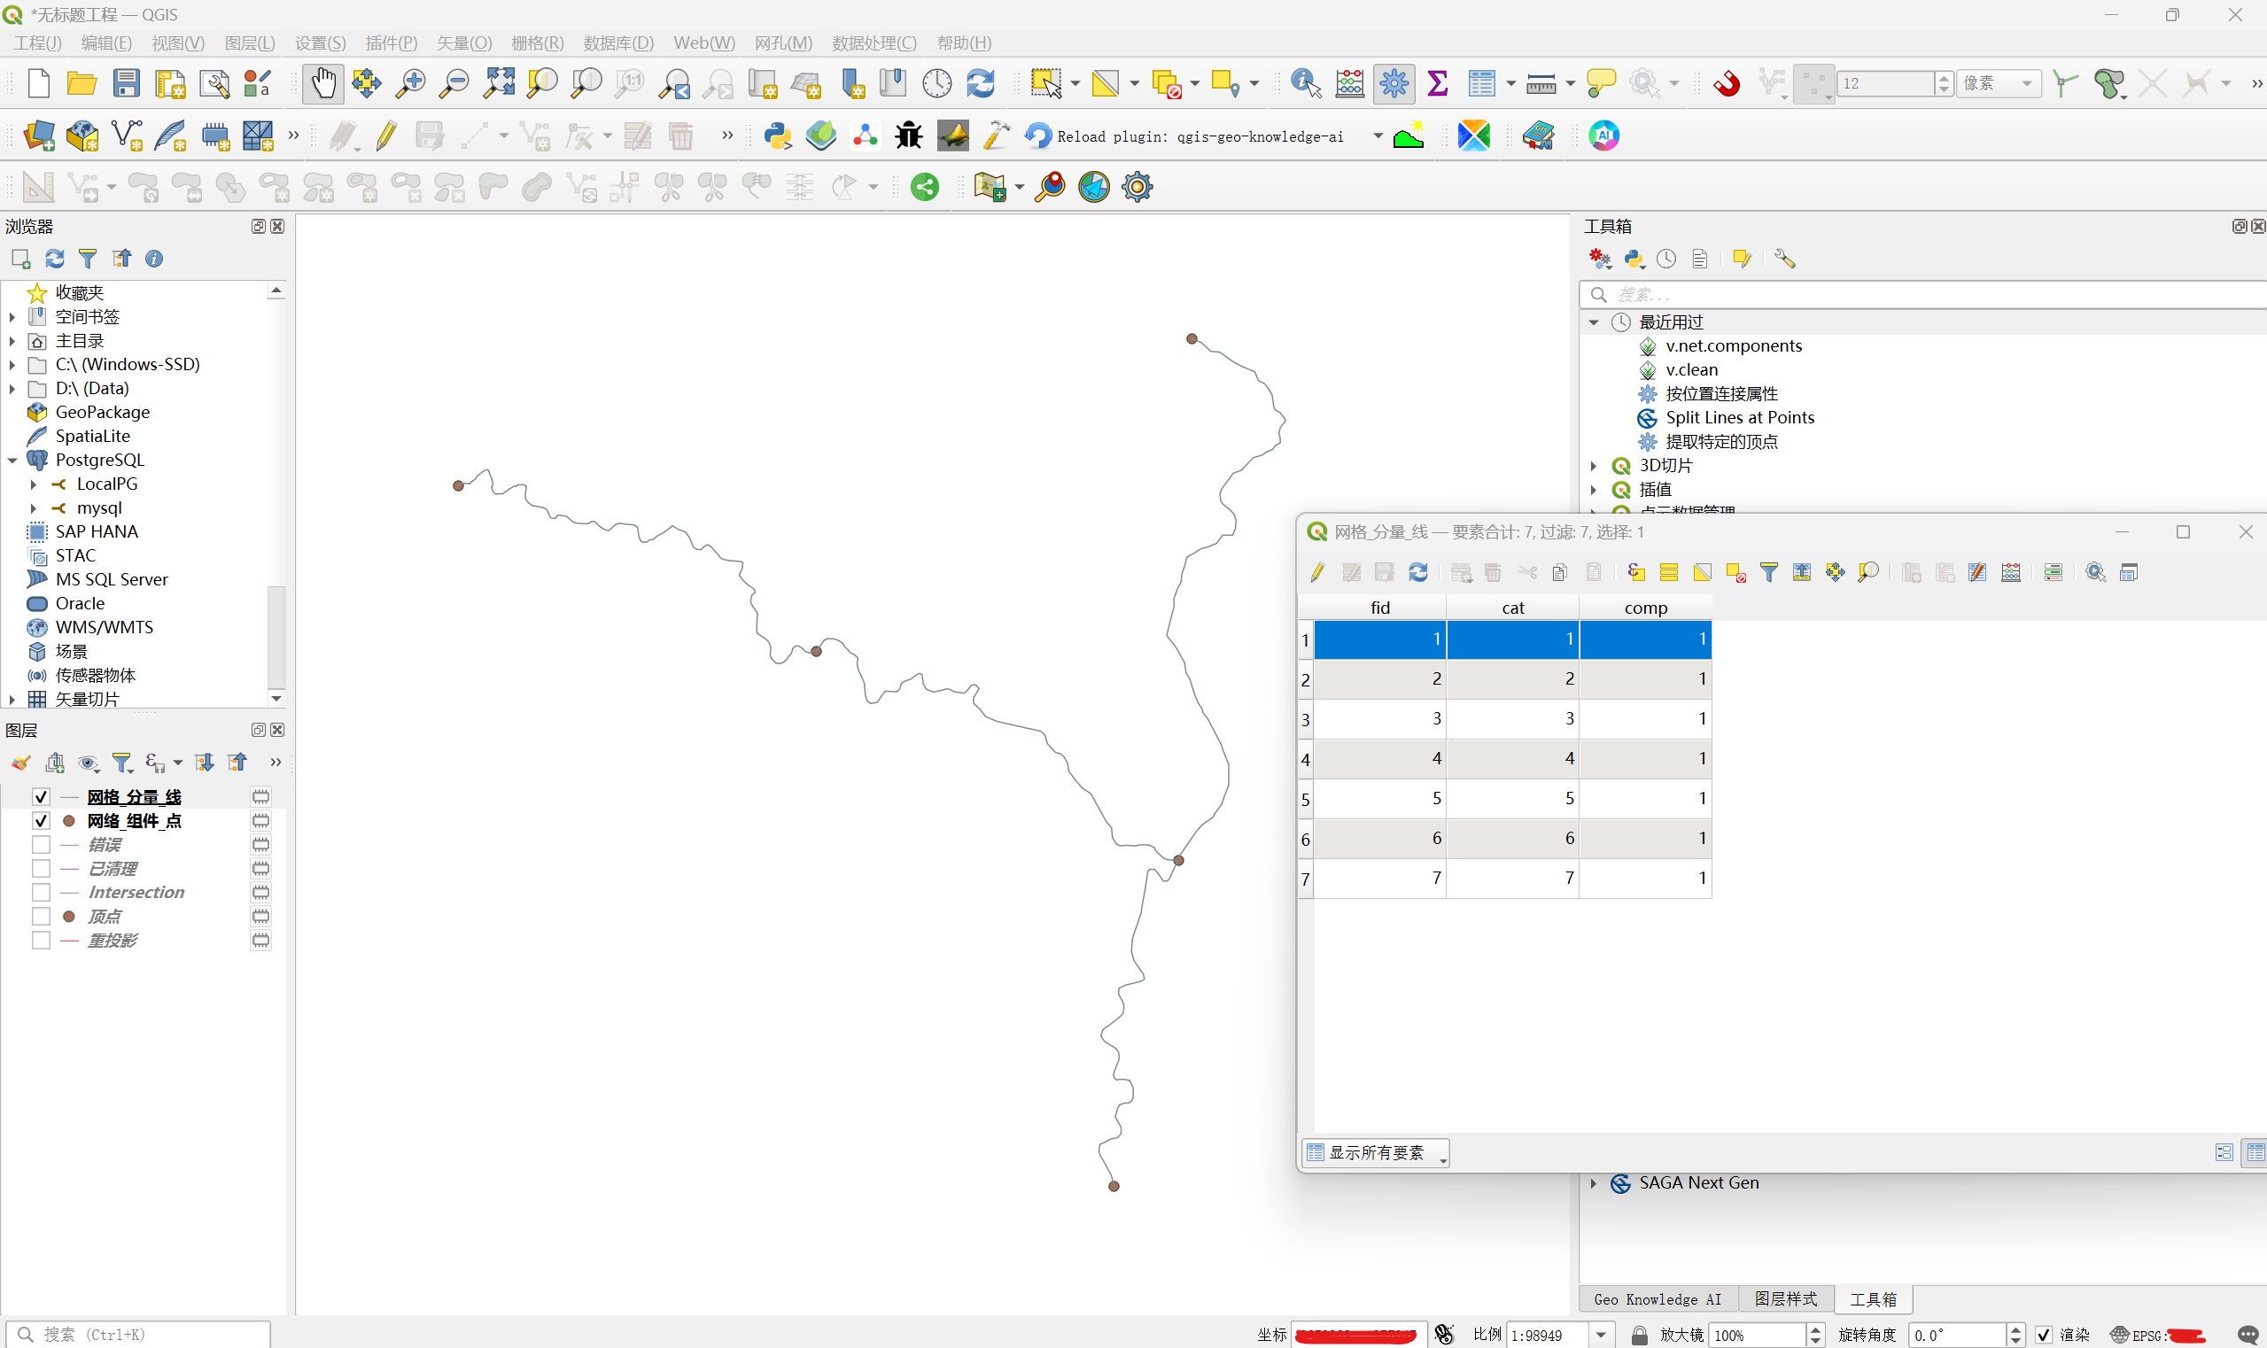Click the Statistical Summary sigma icon

coord(1438,83)
